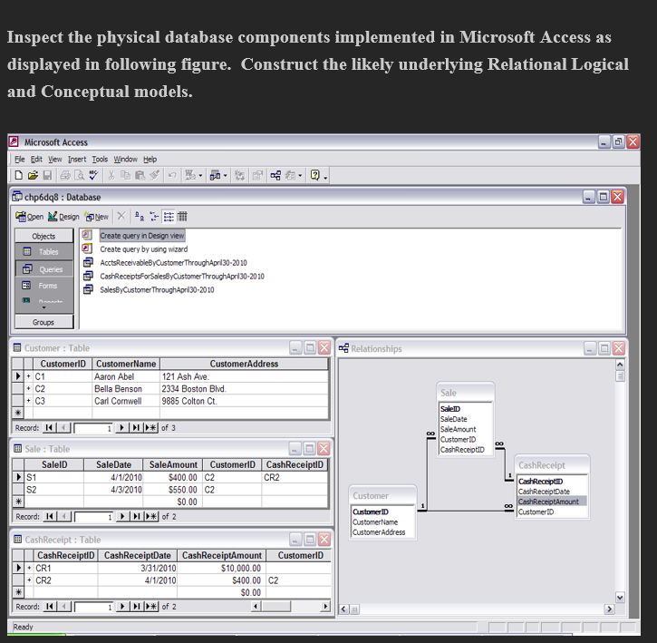Click the Create query by using wizard icon
Image resolution: width=657 pixels, height=643 pixels.
87,248
